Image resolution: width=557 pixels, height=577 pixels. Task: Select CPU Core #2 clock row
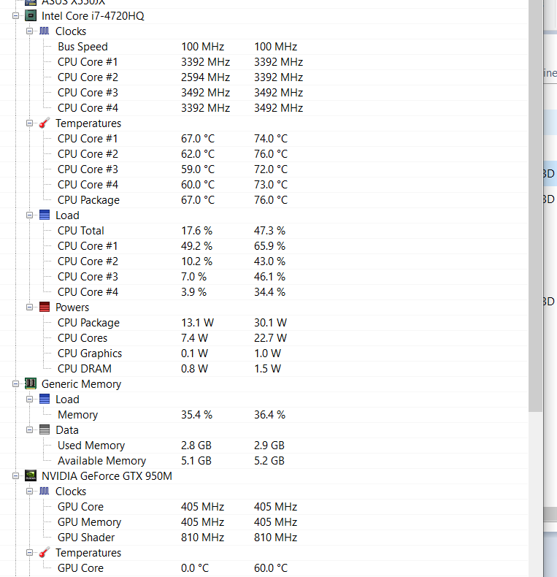tap(264, 77)
